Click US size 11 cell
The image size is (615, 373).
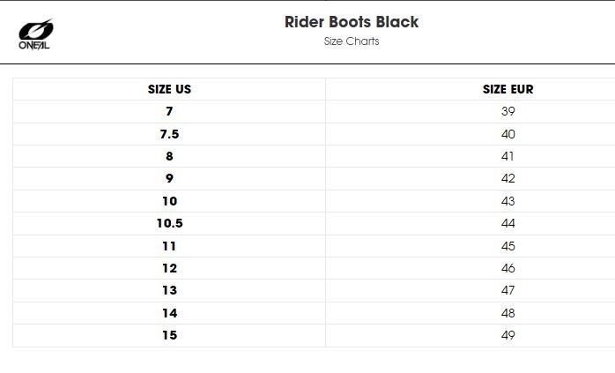[x=169, y=246]
